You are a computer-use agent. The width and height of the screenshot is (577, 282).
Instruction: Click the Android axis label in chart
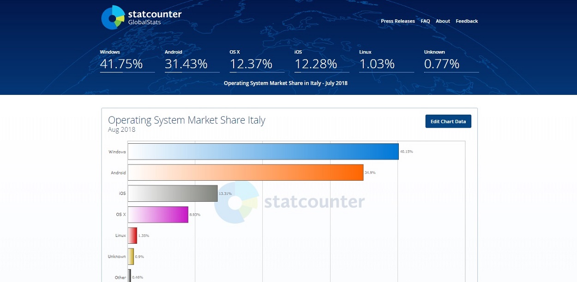[118, 173]
